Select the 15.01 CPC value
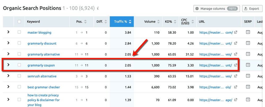This screenshot has height=107, width=265. [190, 76]
